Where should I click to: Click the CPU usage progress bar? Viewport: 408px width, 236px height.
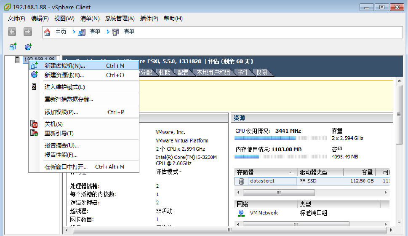(280, 138)
